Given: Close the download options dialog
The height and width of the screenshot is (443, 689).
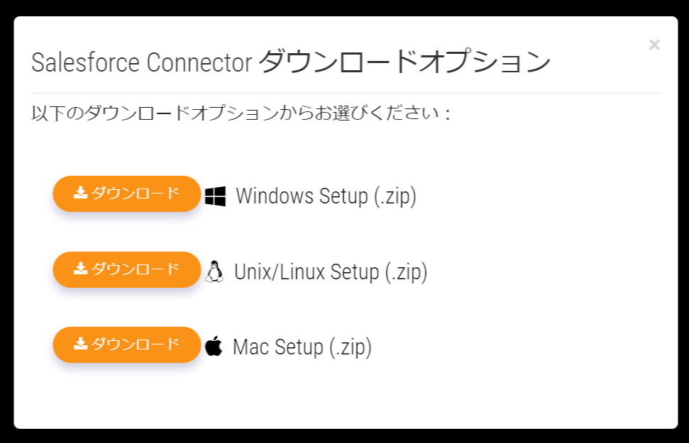Looking at the screenshot, I should tap(654, 45).
